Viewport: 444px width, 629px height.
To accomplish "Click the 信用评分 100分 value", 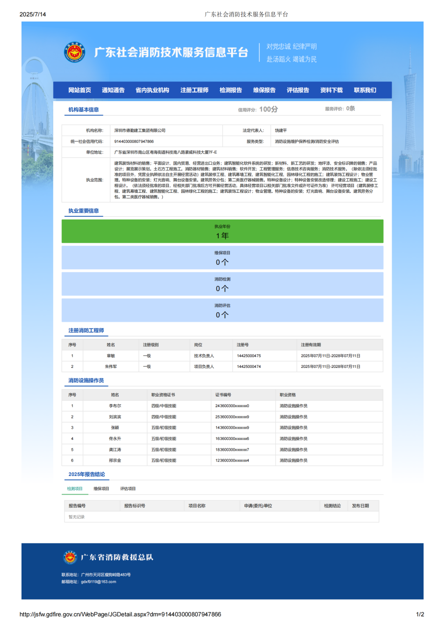I will [269, 109].
